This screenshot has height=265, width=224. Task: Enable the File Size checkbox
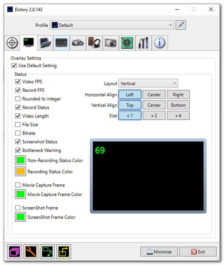coord(18,125)
